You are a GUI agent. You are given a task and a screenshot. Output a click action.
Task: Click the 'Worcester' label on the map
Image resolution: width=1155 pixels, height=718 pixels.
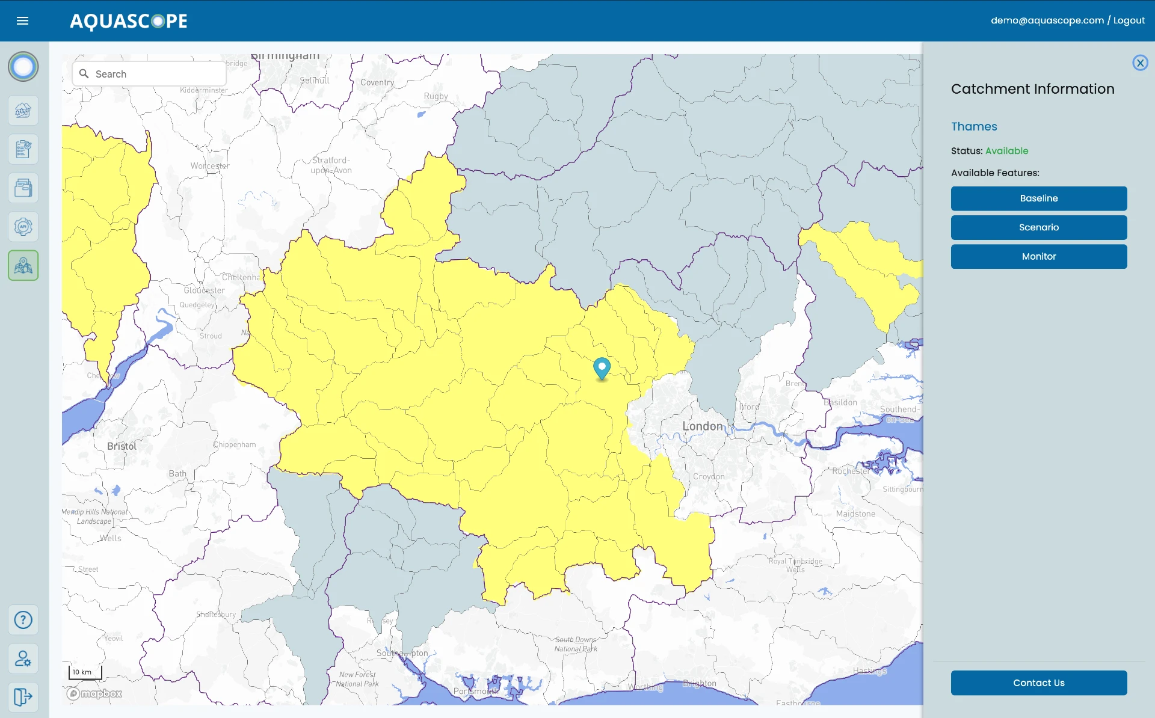click(210, 166)
